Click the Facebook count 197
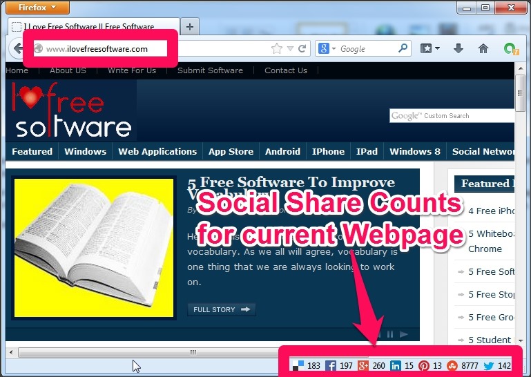The height and width of the screenshot is (377, 531). tap(346, 366)
